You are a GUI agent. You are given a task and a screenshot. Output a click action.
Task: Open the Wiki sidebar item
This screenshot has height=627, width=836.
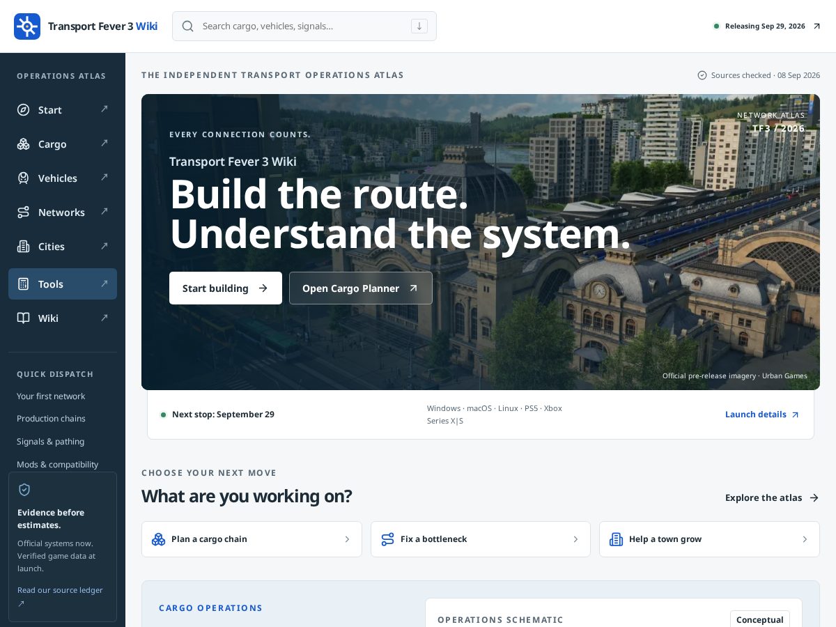tap(63, 318)
